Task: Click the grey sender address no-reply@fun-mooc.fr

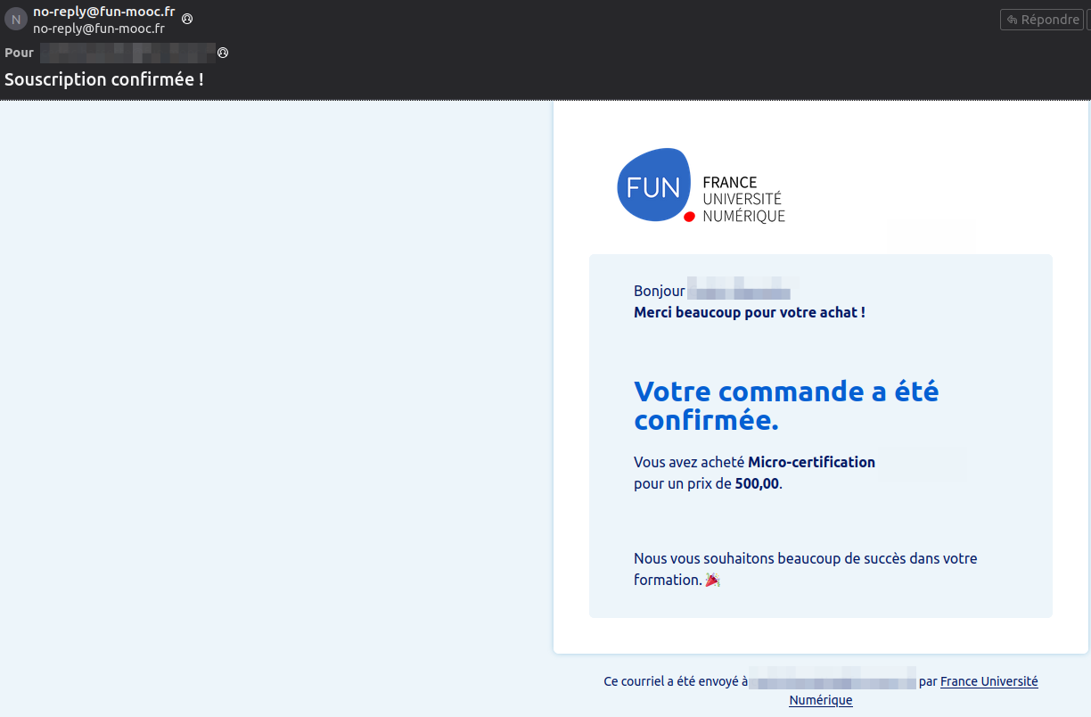Action: pyautogui.click(x=99, y=29)
